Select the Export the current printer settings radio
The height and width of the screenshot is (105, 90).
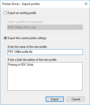point(5,38)
